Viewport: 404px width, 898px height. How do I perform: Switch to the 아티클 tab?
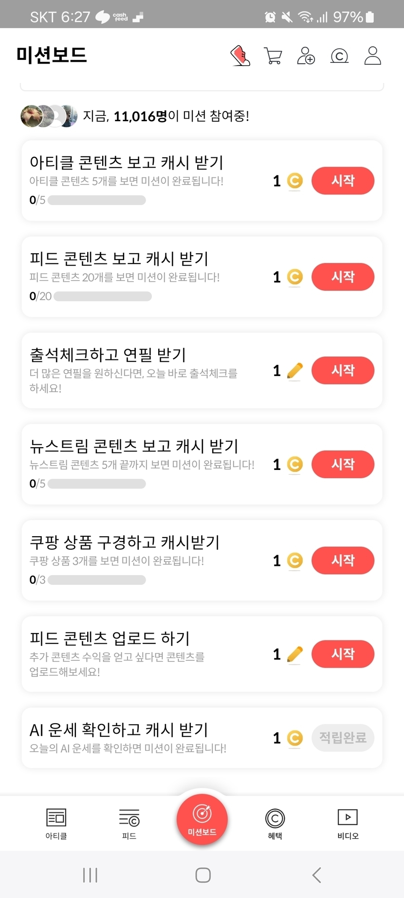[56, 823]
